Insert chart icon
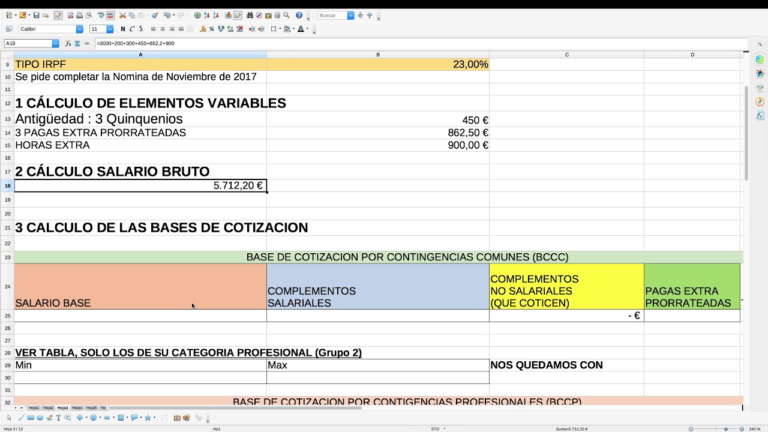The image size is (768, 432). pyautogui.click(x=228, y=15)
